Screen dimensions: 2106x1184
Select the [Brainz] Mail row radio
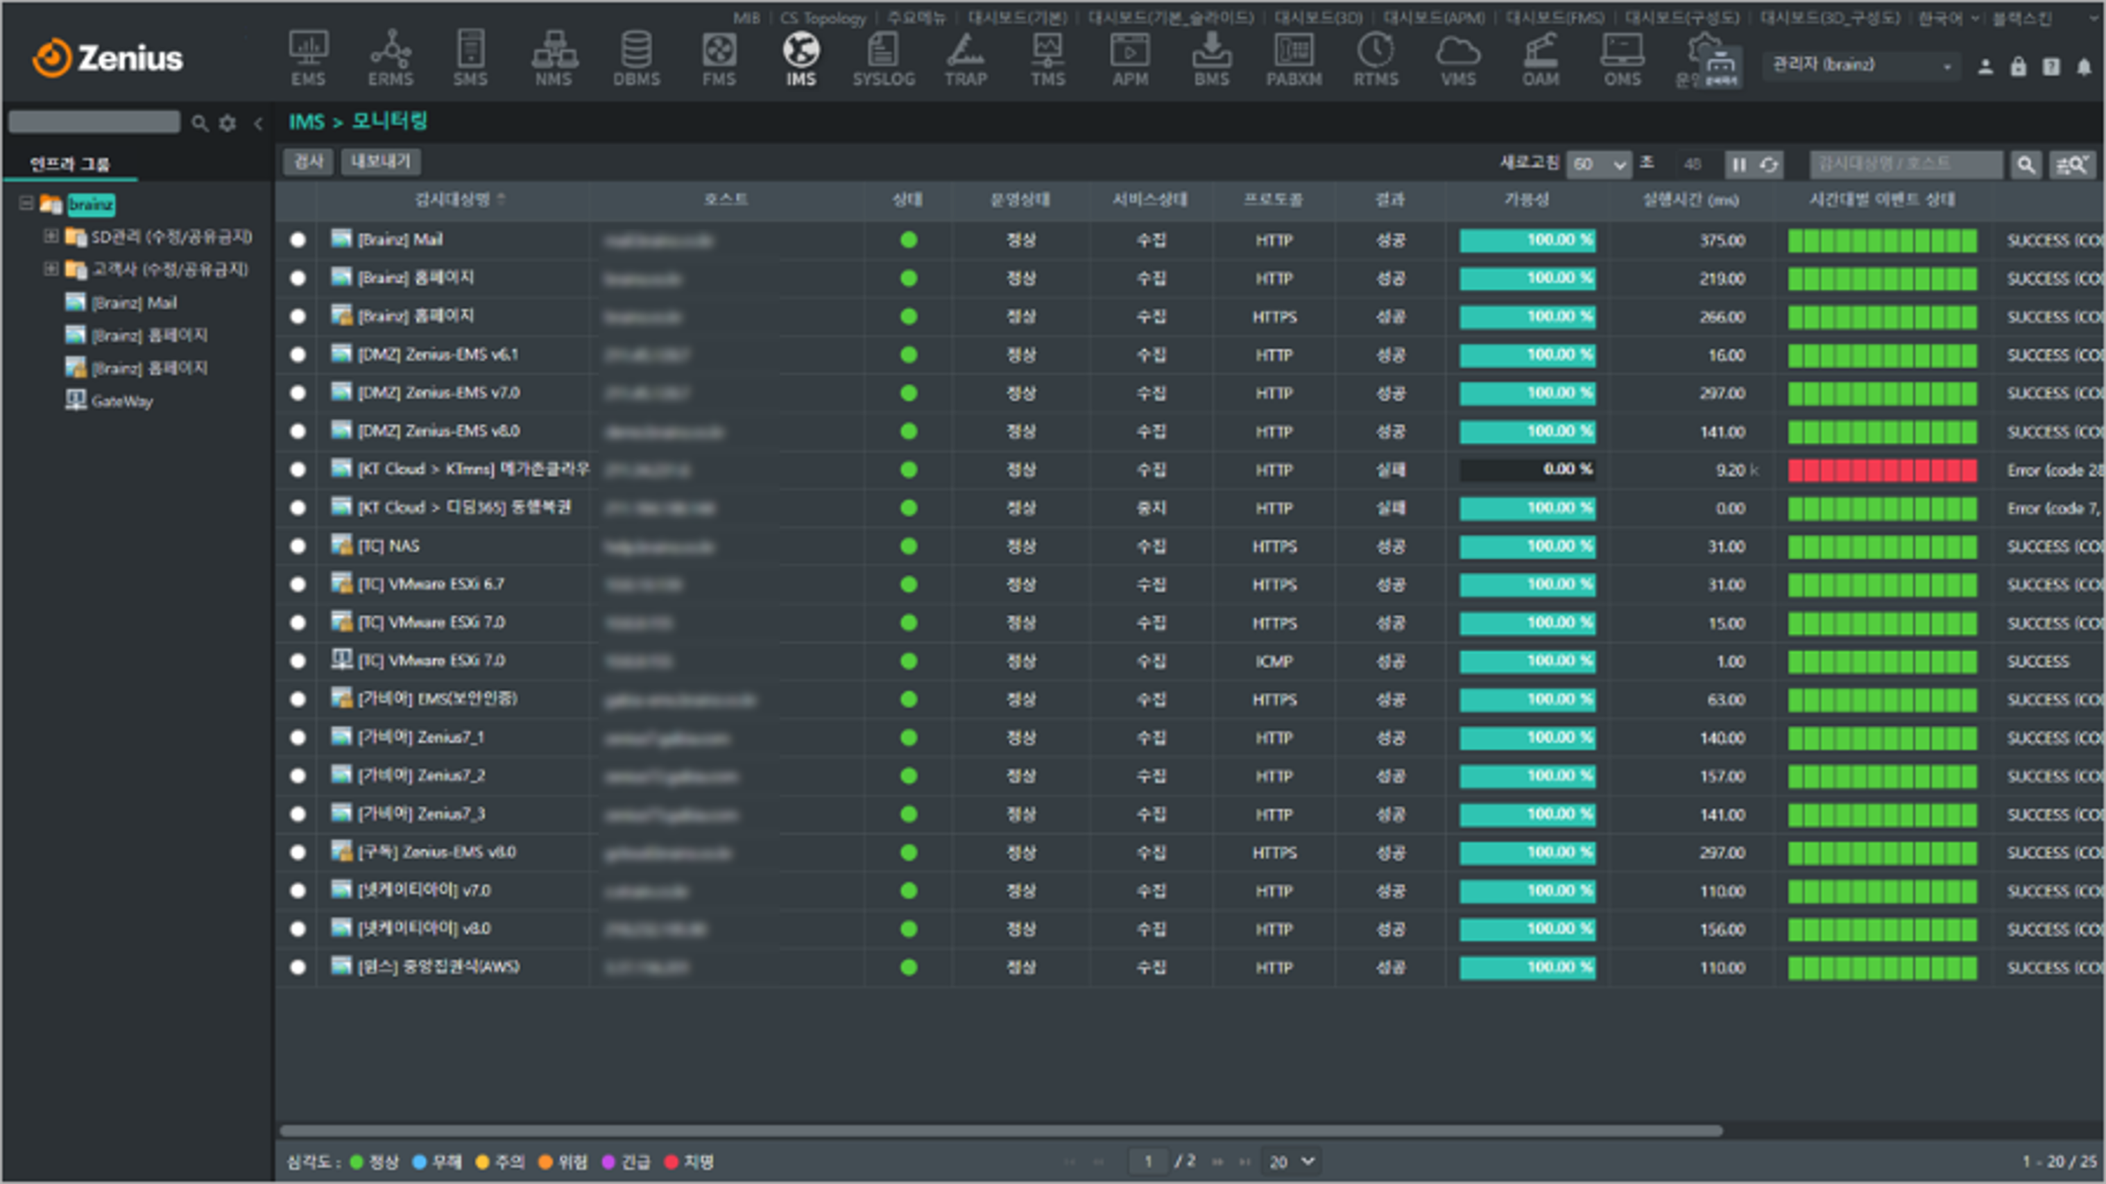pyautogui.click(x=298, y=239)
